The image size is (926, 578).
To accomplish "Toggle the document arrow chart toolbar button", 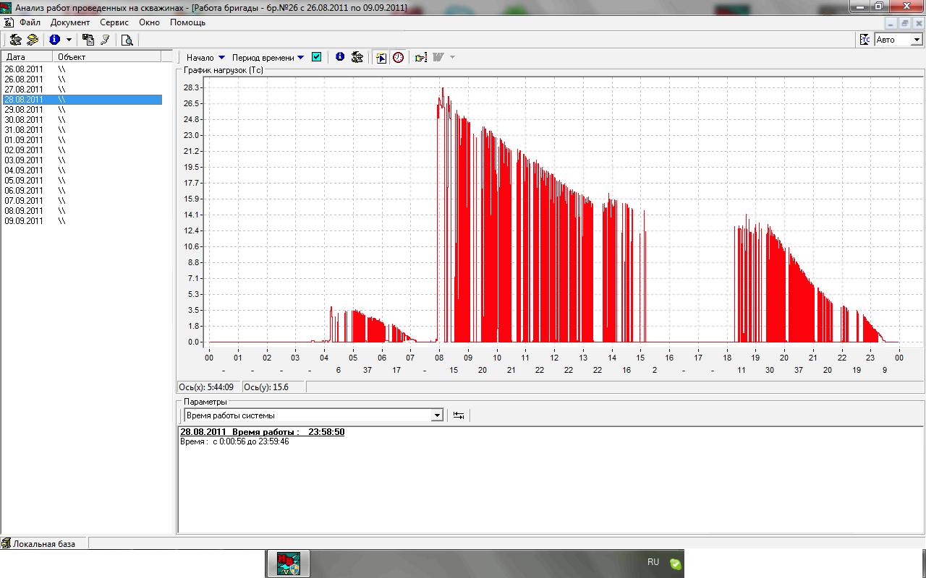I will coord(381,57).
